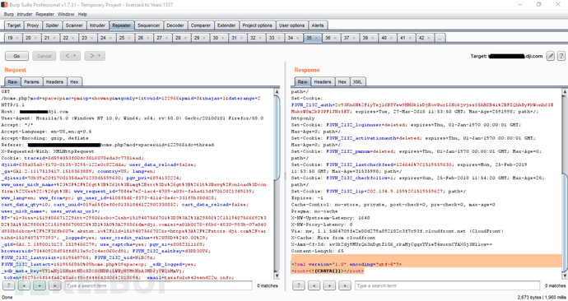Image resolution: width=568 pixels, height=301 pixels.
Task: Click request pane scrollbar up arrow
Action: [277, 91]
